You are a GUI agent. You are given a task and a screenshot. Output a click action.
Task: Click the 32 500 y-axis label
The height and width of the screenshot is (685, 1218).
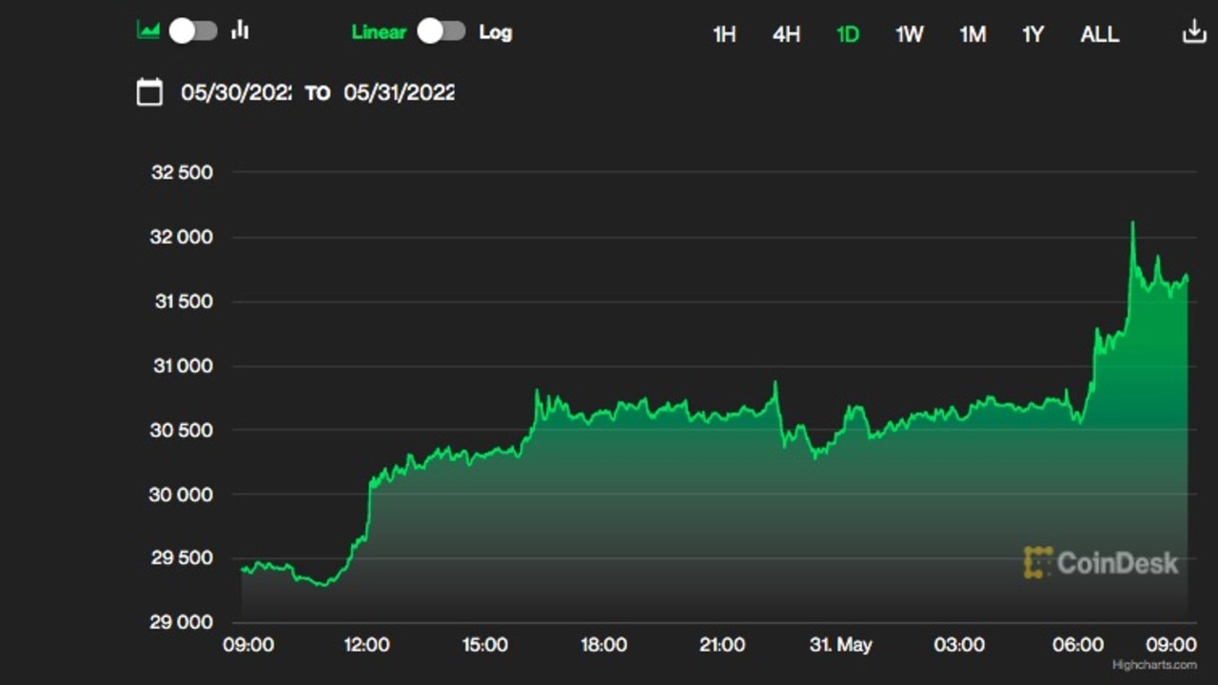click(x=182, y=173)
